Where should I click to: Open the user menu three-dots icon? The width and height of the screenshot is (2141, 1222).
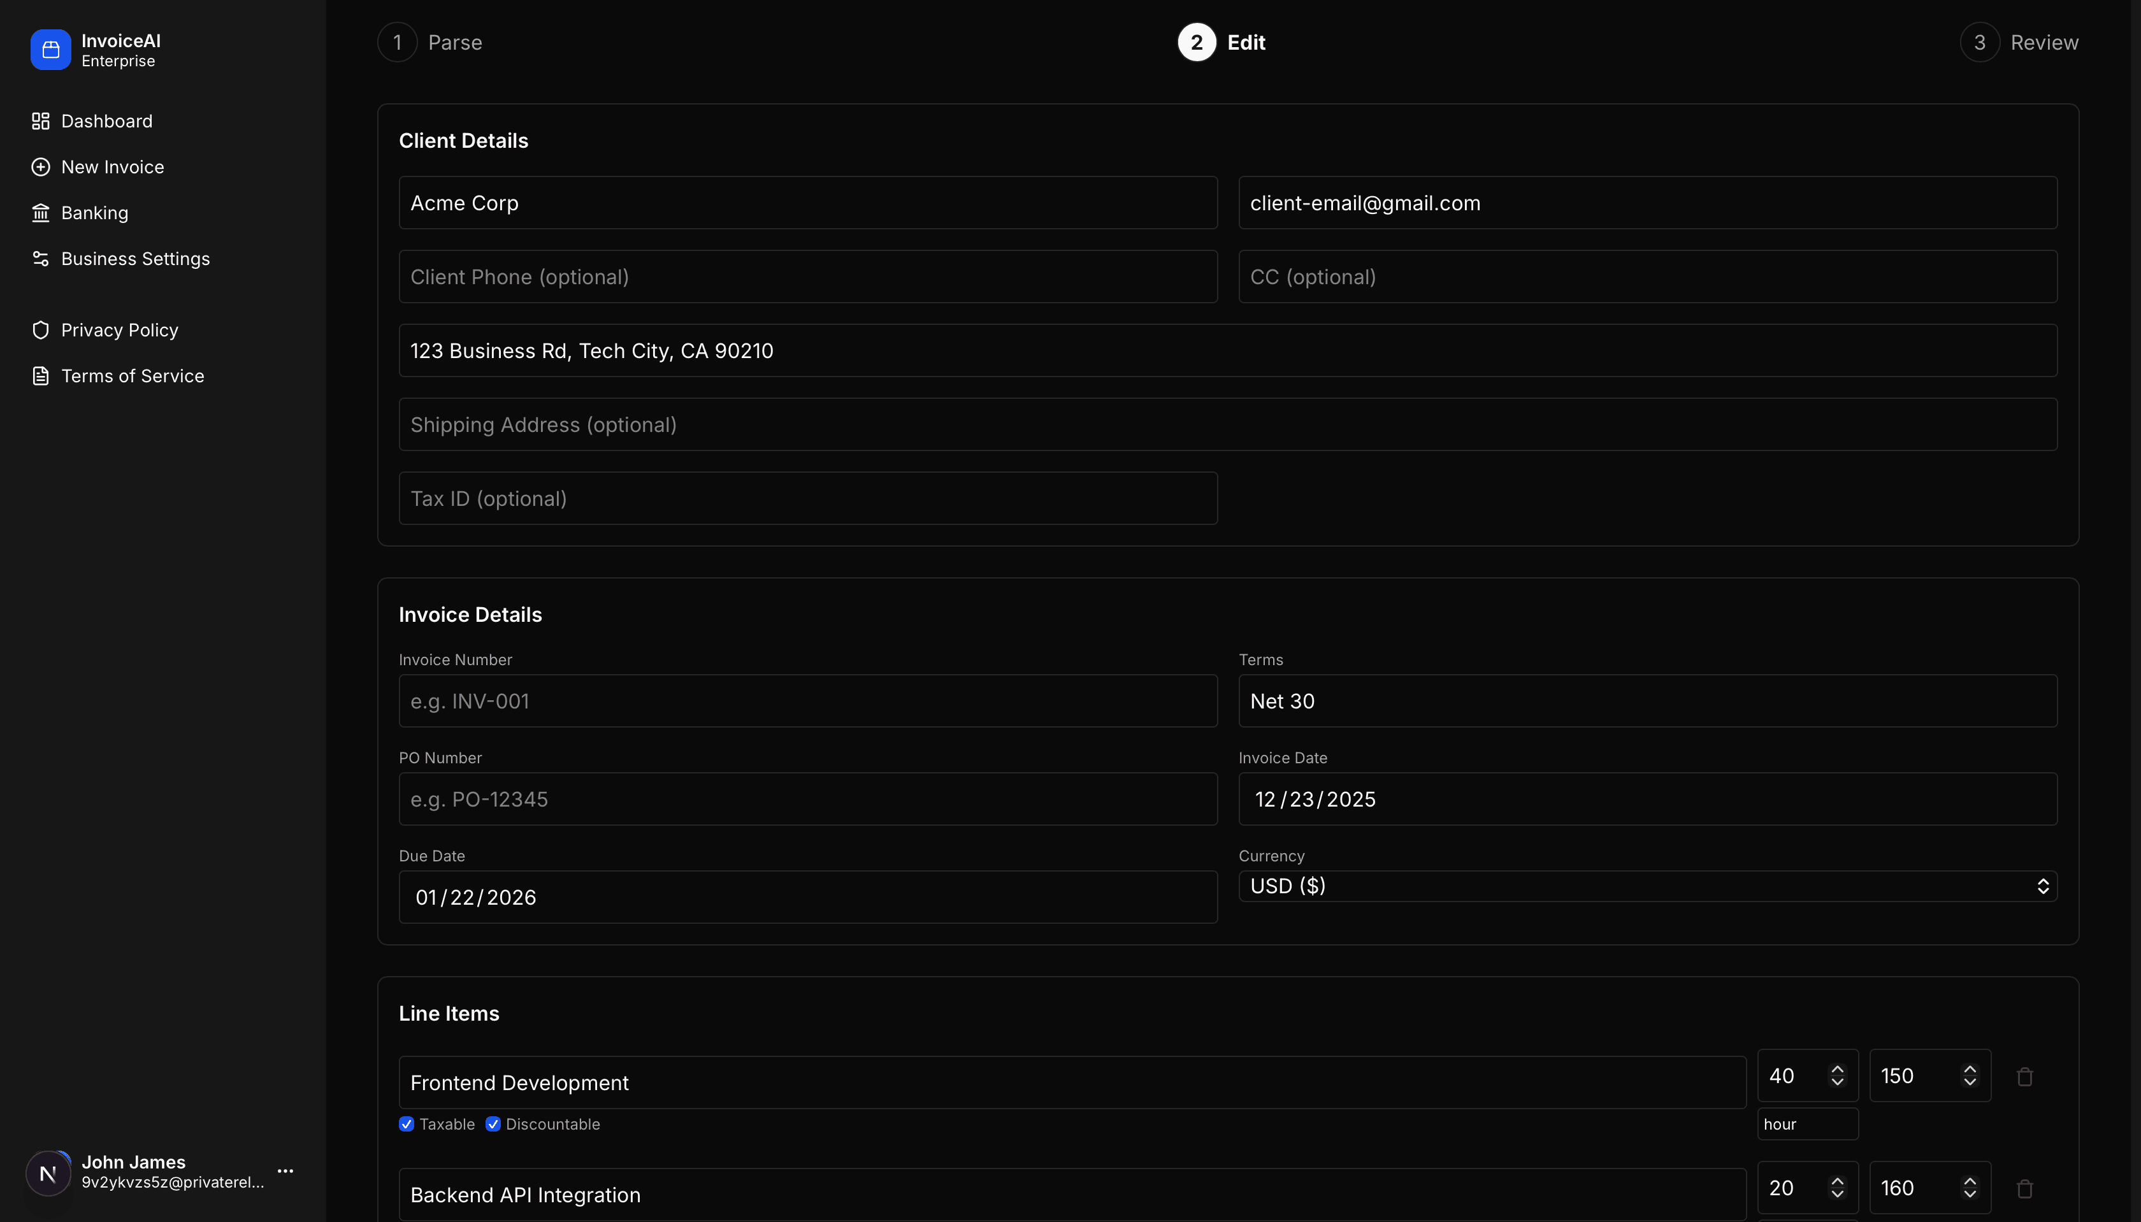pos(285,1171)
